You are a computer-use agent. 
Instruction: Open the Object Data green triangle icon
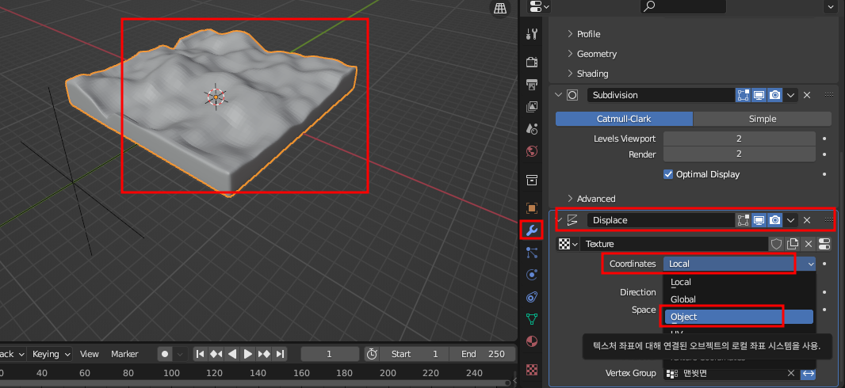(x=532, y=319)
